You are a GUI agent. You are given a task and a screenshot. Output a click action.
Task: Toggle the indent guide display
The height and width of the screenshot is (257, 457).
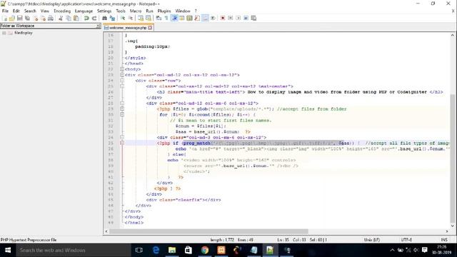pyautogui.click(x=174, y=18)
